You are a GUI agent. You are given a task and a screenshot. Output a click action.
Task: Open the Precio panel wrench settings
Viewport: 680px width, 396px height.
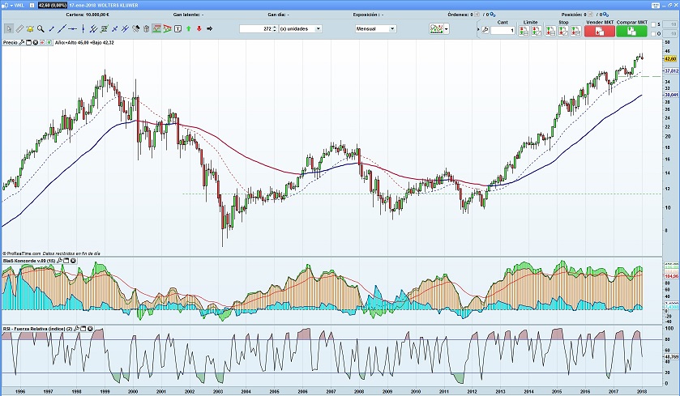point(22,41)
